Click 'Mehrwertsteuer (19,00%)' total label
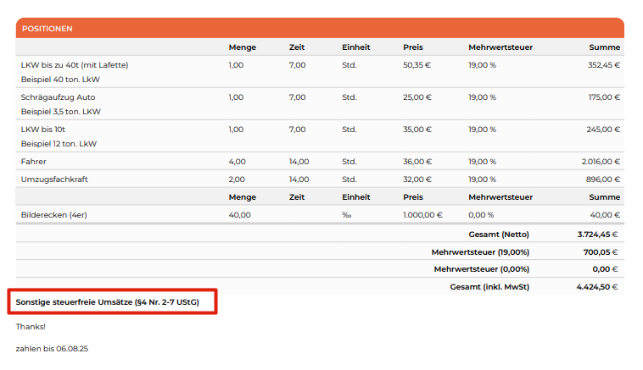This screenshot has width=643, height=370. coord(480,252)
